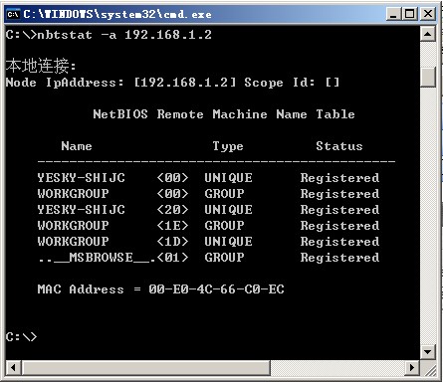Open the cmd.exe system menu icon
This screenshot has height=382, width=443.
pyautogui.click(x=13, y=14)
